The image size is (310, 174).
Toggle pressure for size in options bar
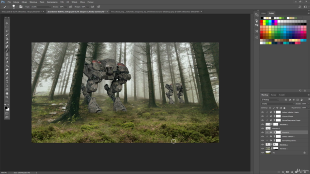point(99,7)
